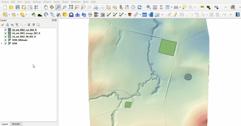The height and width of the screenshot is (126, 241).
Task: Click the Refresh map icon
Action: pyautogui.click(x=139, y=7)
